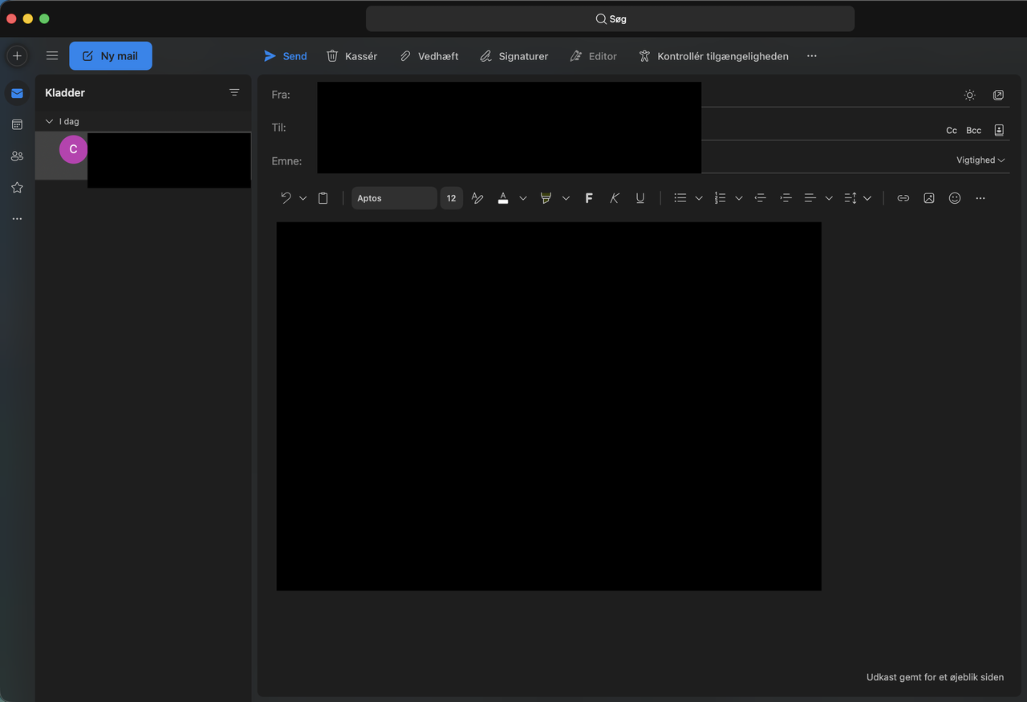The image size is (1027, 702).
Task: Open Calendar from the sidebar
Action: pyautogui.click(x=17, y=124)
